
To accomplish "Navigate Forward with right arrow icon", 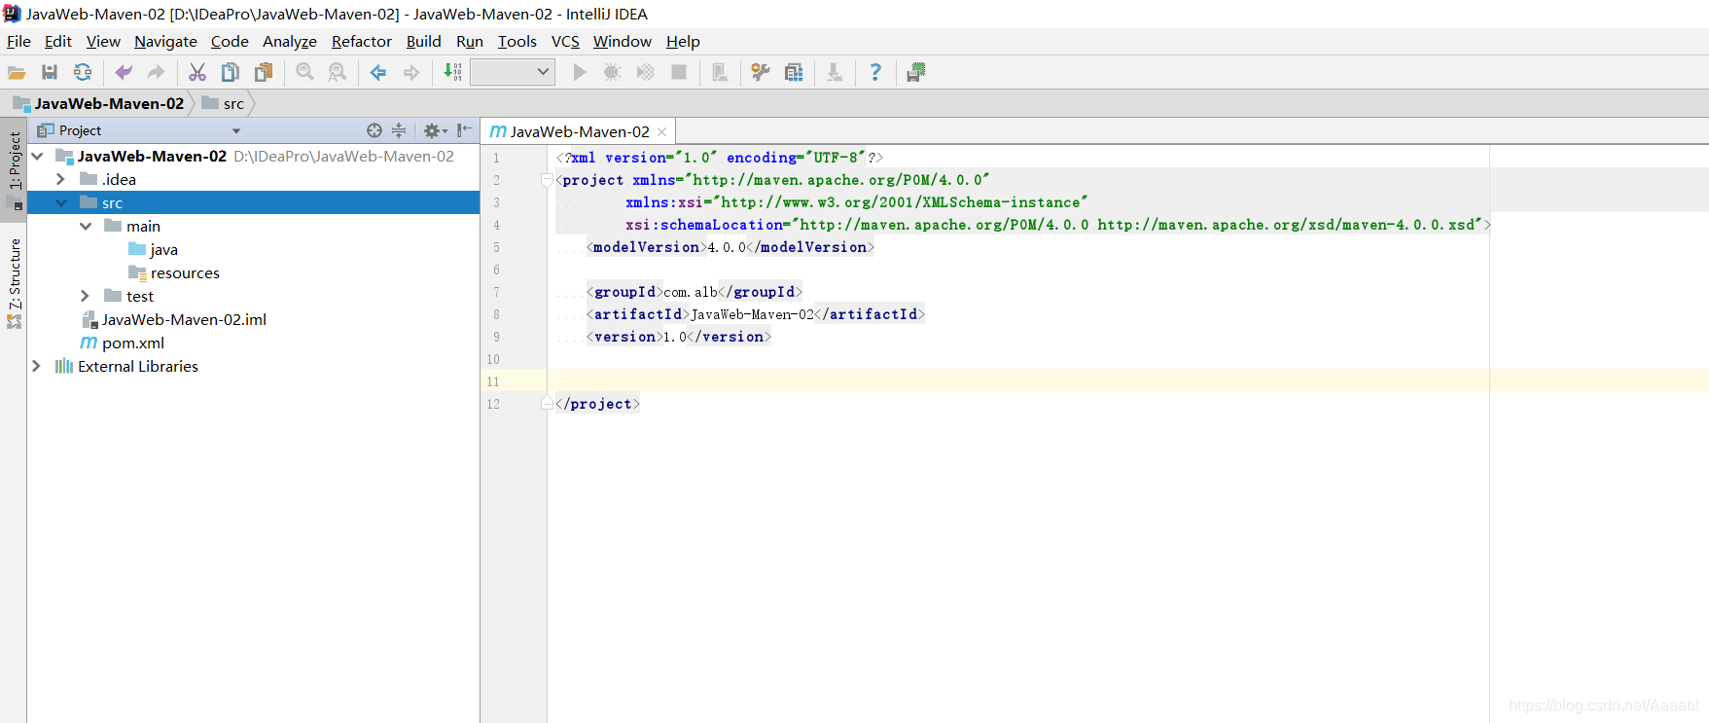I will 411,72.
